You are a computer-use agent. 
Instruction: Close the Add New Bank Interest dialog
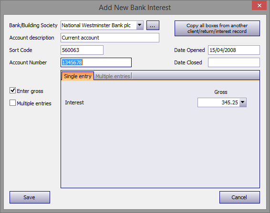[x=259, y=6]
